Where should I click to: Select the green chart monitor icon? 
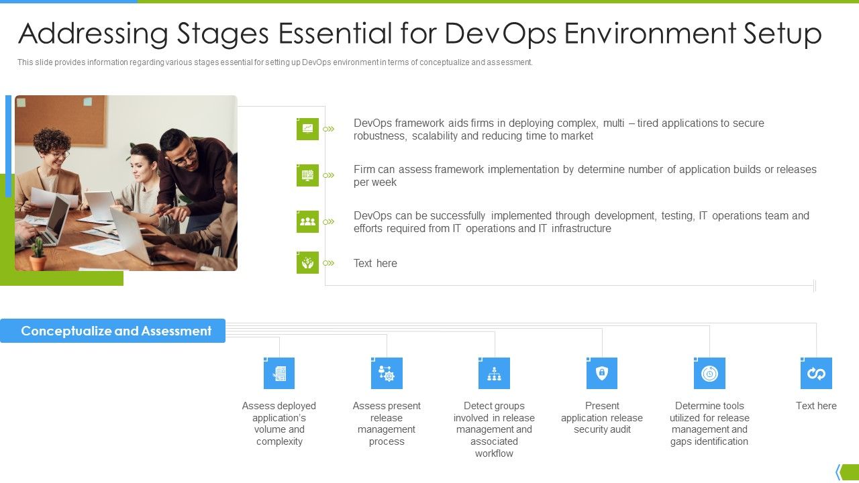point(307,129)
